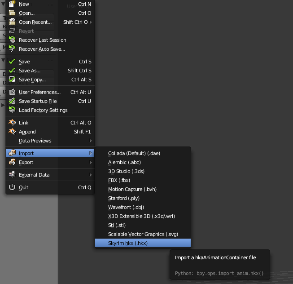Import FBX (.fbx) file
Screen dimensions: 293x284
[x=143, y=180]
